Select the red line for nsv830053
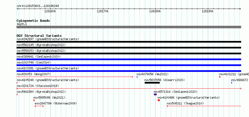This screenshot has height=117, width=249. click(75, 77)
